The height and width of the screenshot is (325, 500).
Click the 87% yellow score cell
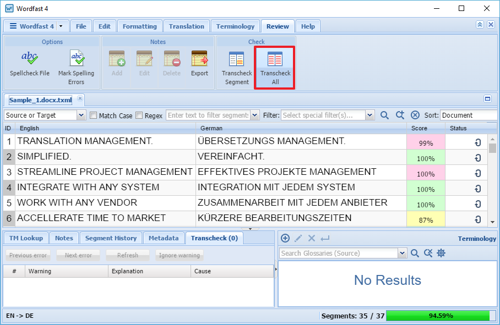426,219
